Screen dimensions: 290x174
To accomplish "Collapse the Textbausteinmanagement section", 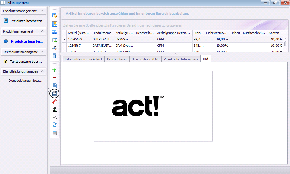I will pos(42,52).
